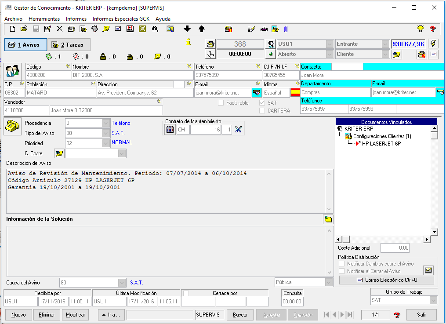446x324 pixels.
Task: Select the 1 Avisos tab
Action: point(25,45)
